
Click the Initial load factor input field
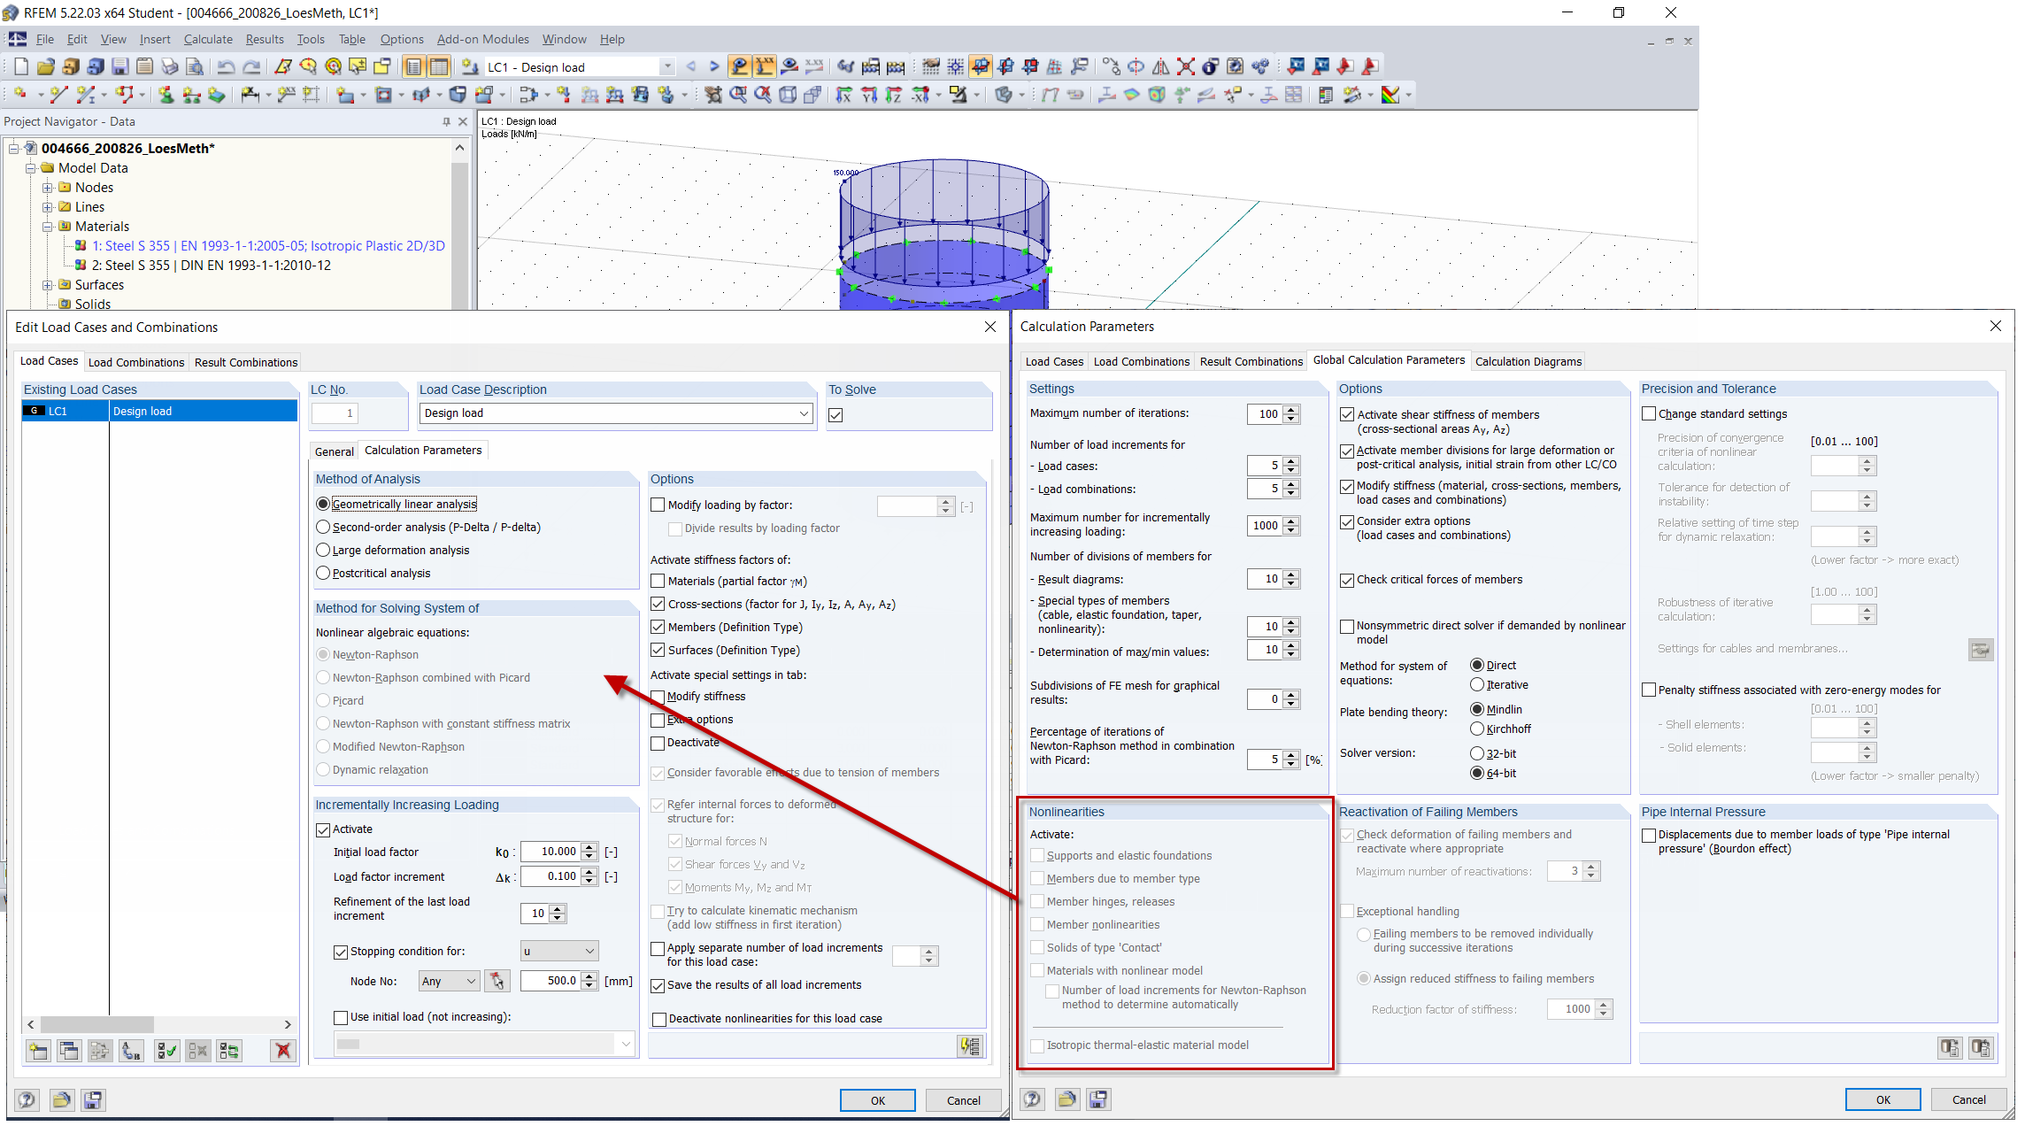click(x=551, y=852)
